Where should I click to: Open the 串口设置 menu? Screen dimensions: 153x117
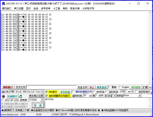19,8
